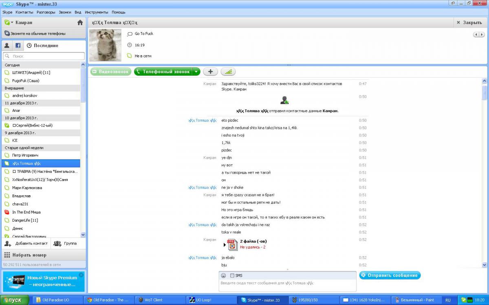Select Anar contact
Image resolution: width=489 pixels, height=305 pixels.
(x=42, y=110)
